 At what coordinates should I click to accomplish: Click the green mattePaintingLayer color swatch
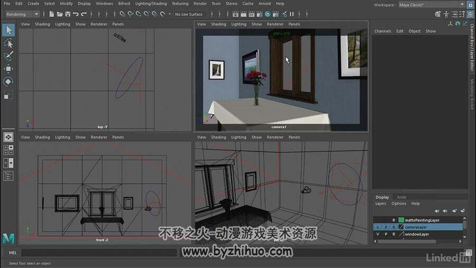click(x=401, y=220)
